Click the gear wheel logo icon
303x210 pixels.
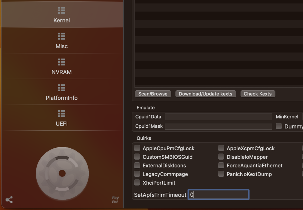[62, 173]
